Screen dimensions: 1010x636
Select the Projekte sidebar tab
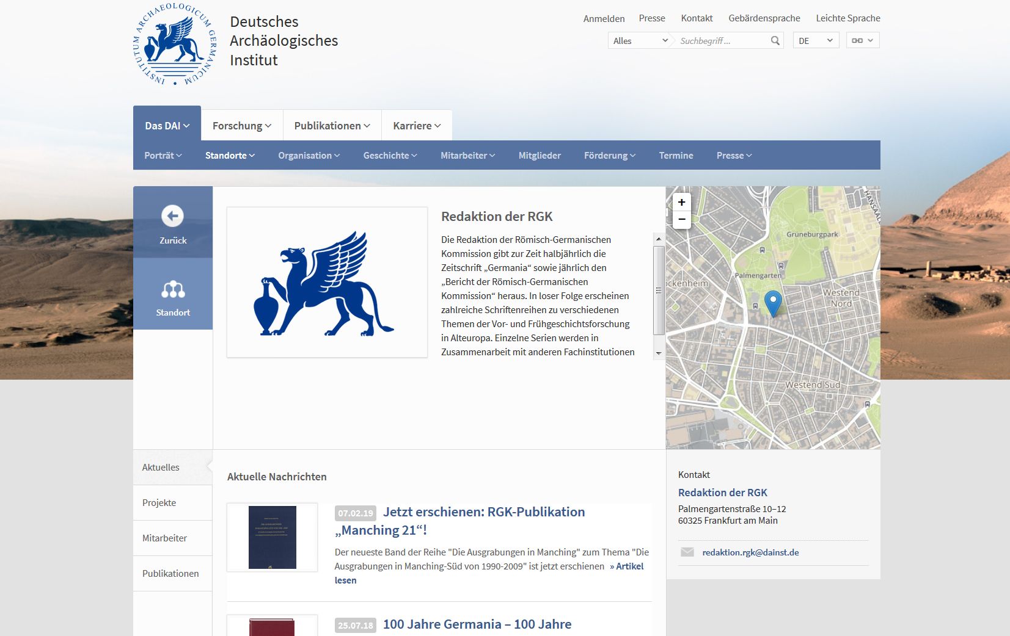[x=172, y=503]
